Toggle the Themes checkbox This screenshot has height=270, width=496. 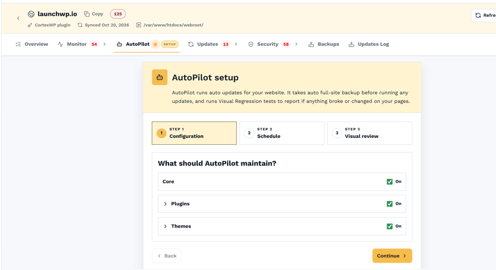pos(389,226)
